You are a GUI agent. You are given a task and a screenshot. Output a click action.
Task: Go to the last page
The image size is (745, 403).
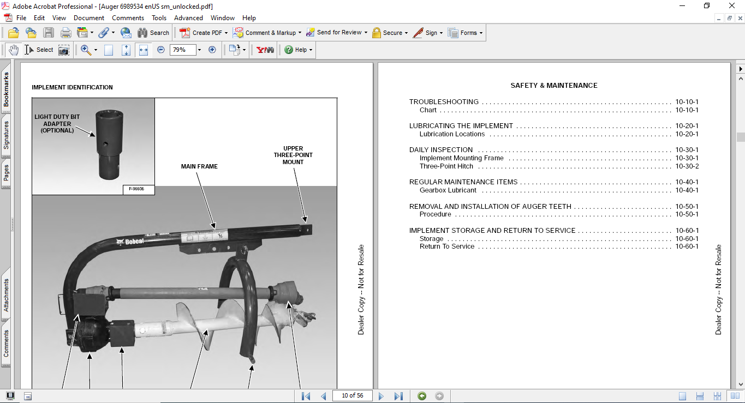click(398, 396)
